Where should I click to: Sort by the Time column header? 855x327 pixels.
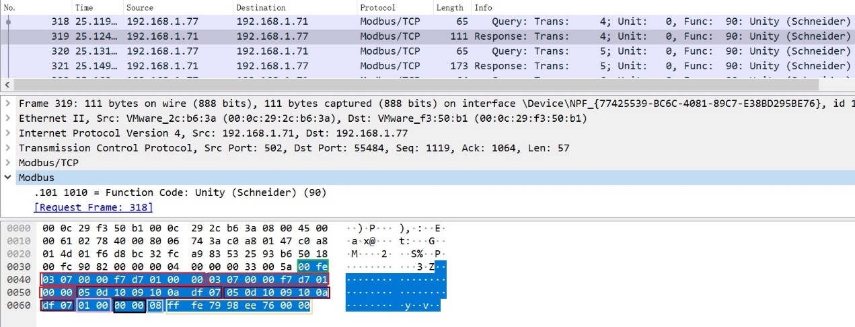(97, 7)
